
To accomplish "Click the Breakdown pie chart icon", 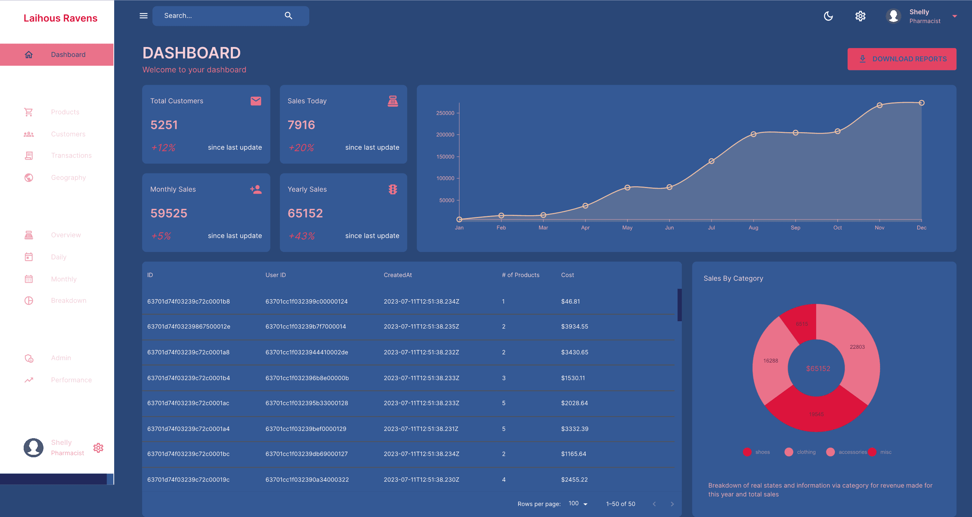I will [x=29, y=301].
